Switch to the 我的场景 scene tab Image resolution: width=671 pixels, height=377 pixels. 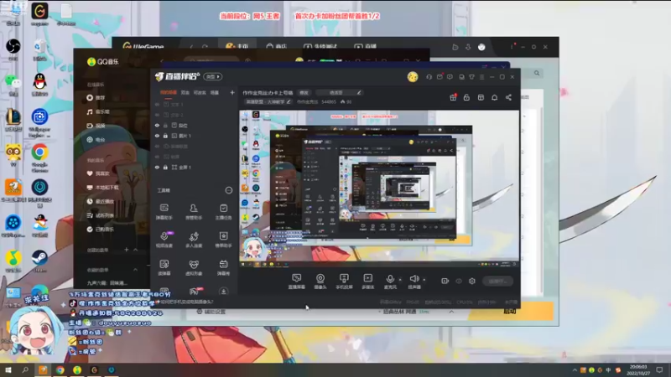coord(169,92)
